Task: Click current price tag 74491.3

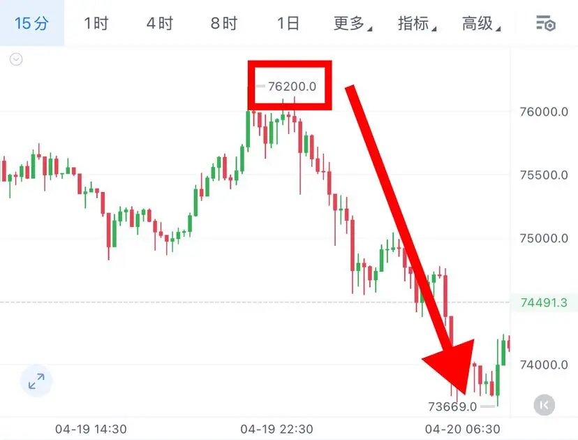Action: pos(544,302)
